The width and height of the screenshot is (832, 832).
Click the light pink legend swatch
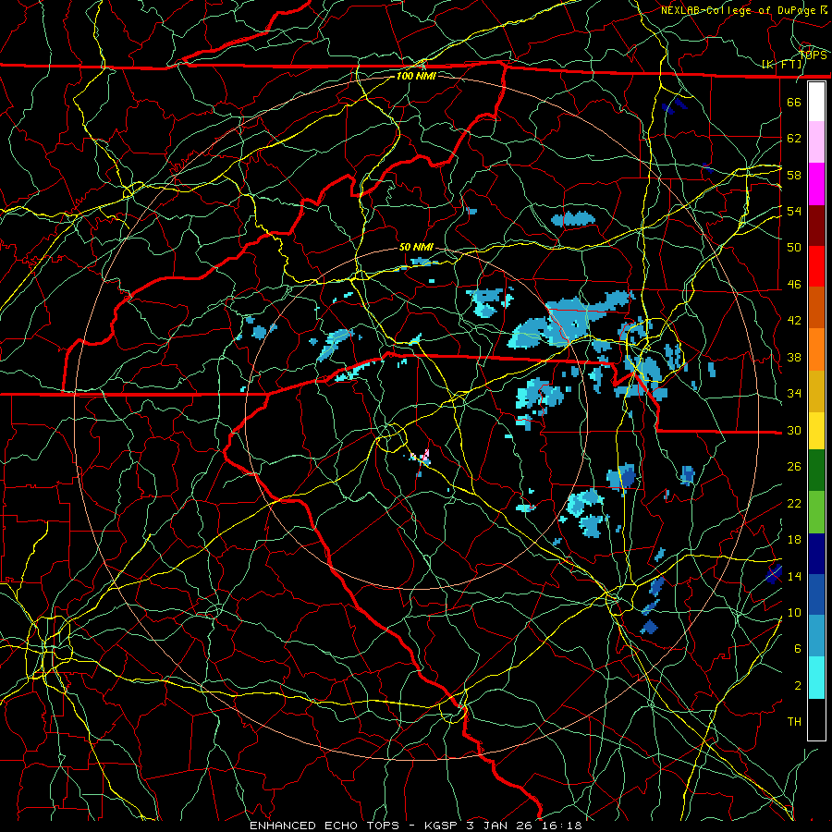coord(816,142)
